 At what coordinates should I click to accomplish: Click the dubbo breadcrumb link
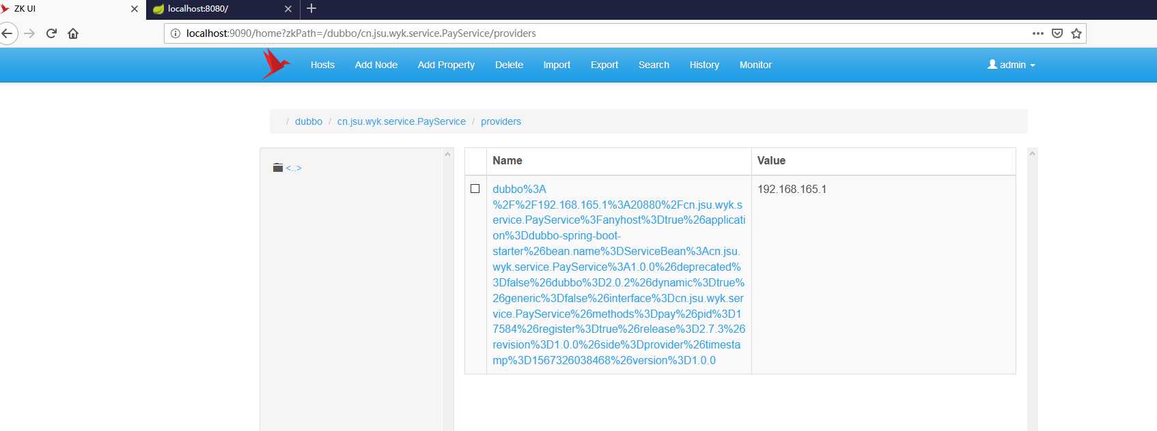[x=309, y=121]
